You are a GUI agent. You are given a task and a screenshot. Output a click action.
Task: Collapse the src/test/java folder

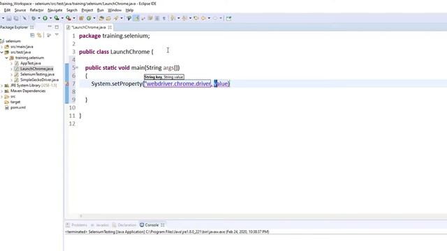point(1,52)
